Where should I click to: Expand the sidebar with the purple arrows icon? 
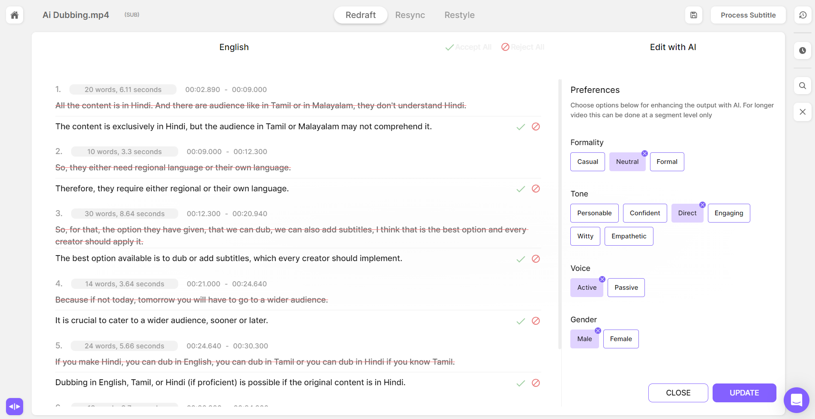tap(14, 406)
